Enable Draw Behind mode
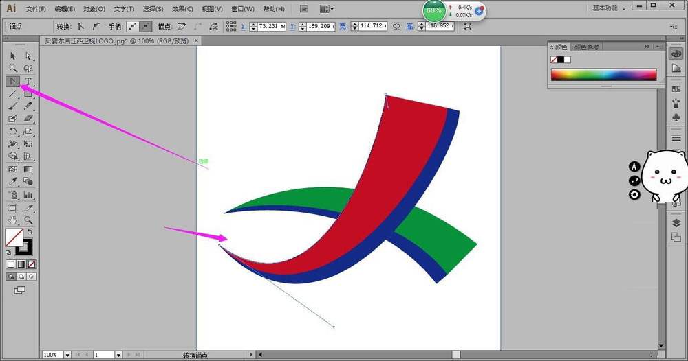688x361 pixels. (x=21, y=277)
